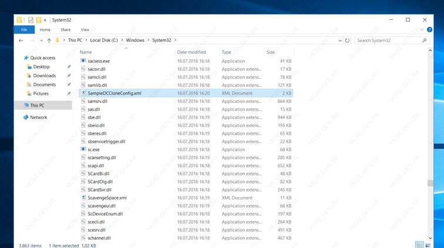Open the recent locations dropdown arrow

click(x=41, y=40)
